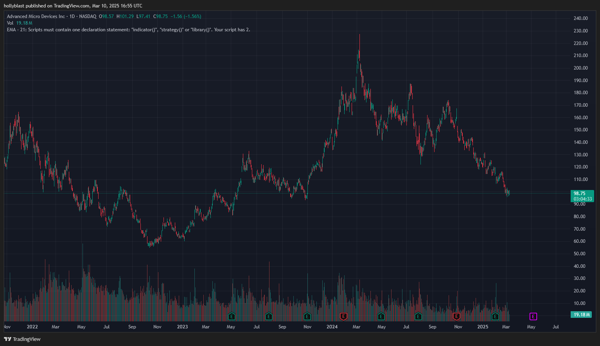The width and height of the screenshot is (600, 346).
Task: Click the 150.00 price axis label
Action: (581, 130)
